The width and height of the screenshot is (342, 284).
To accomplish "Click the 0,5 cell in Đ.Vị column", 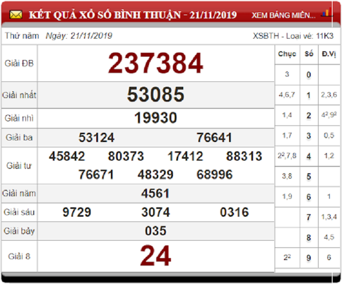I will [x=329, y=136].
